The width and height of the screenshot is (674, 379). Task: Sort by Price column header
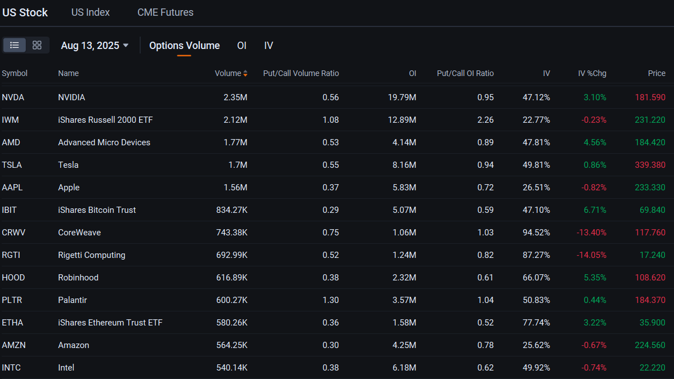[657, 73]
